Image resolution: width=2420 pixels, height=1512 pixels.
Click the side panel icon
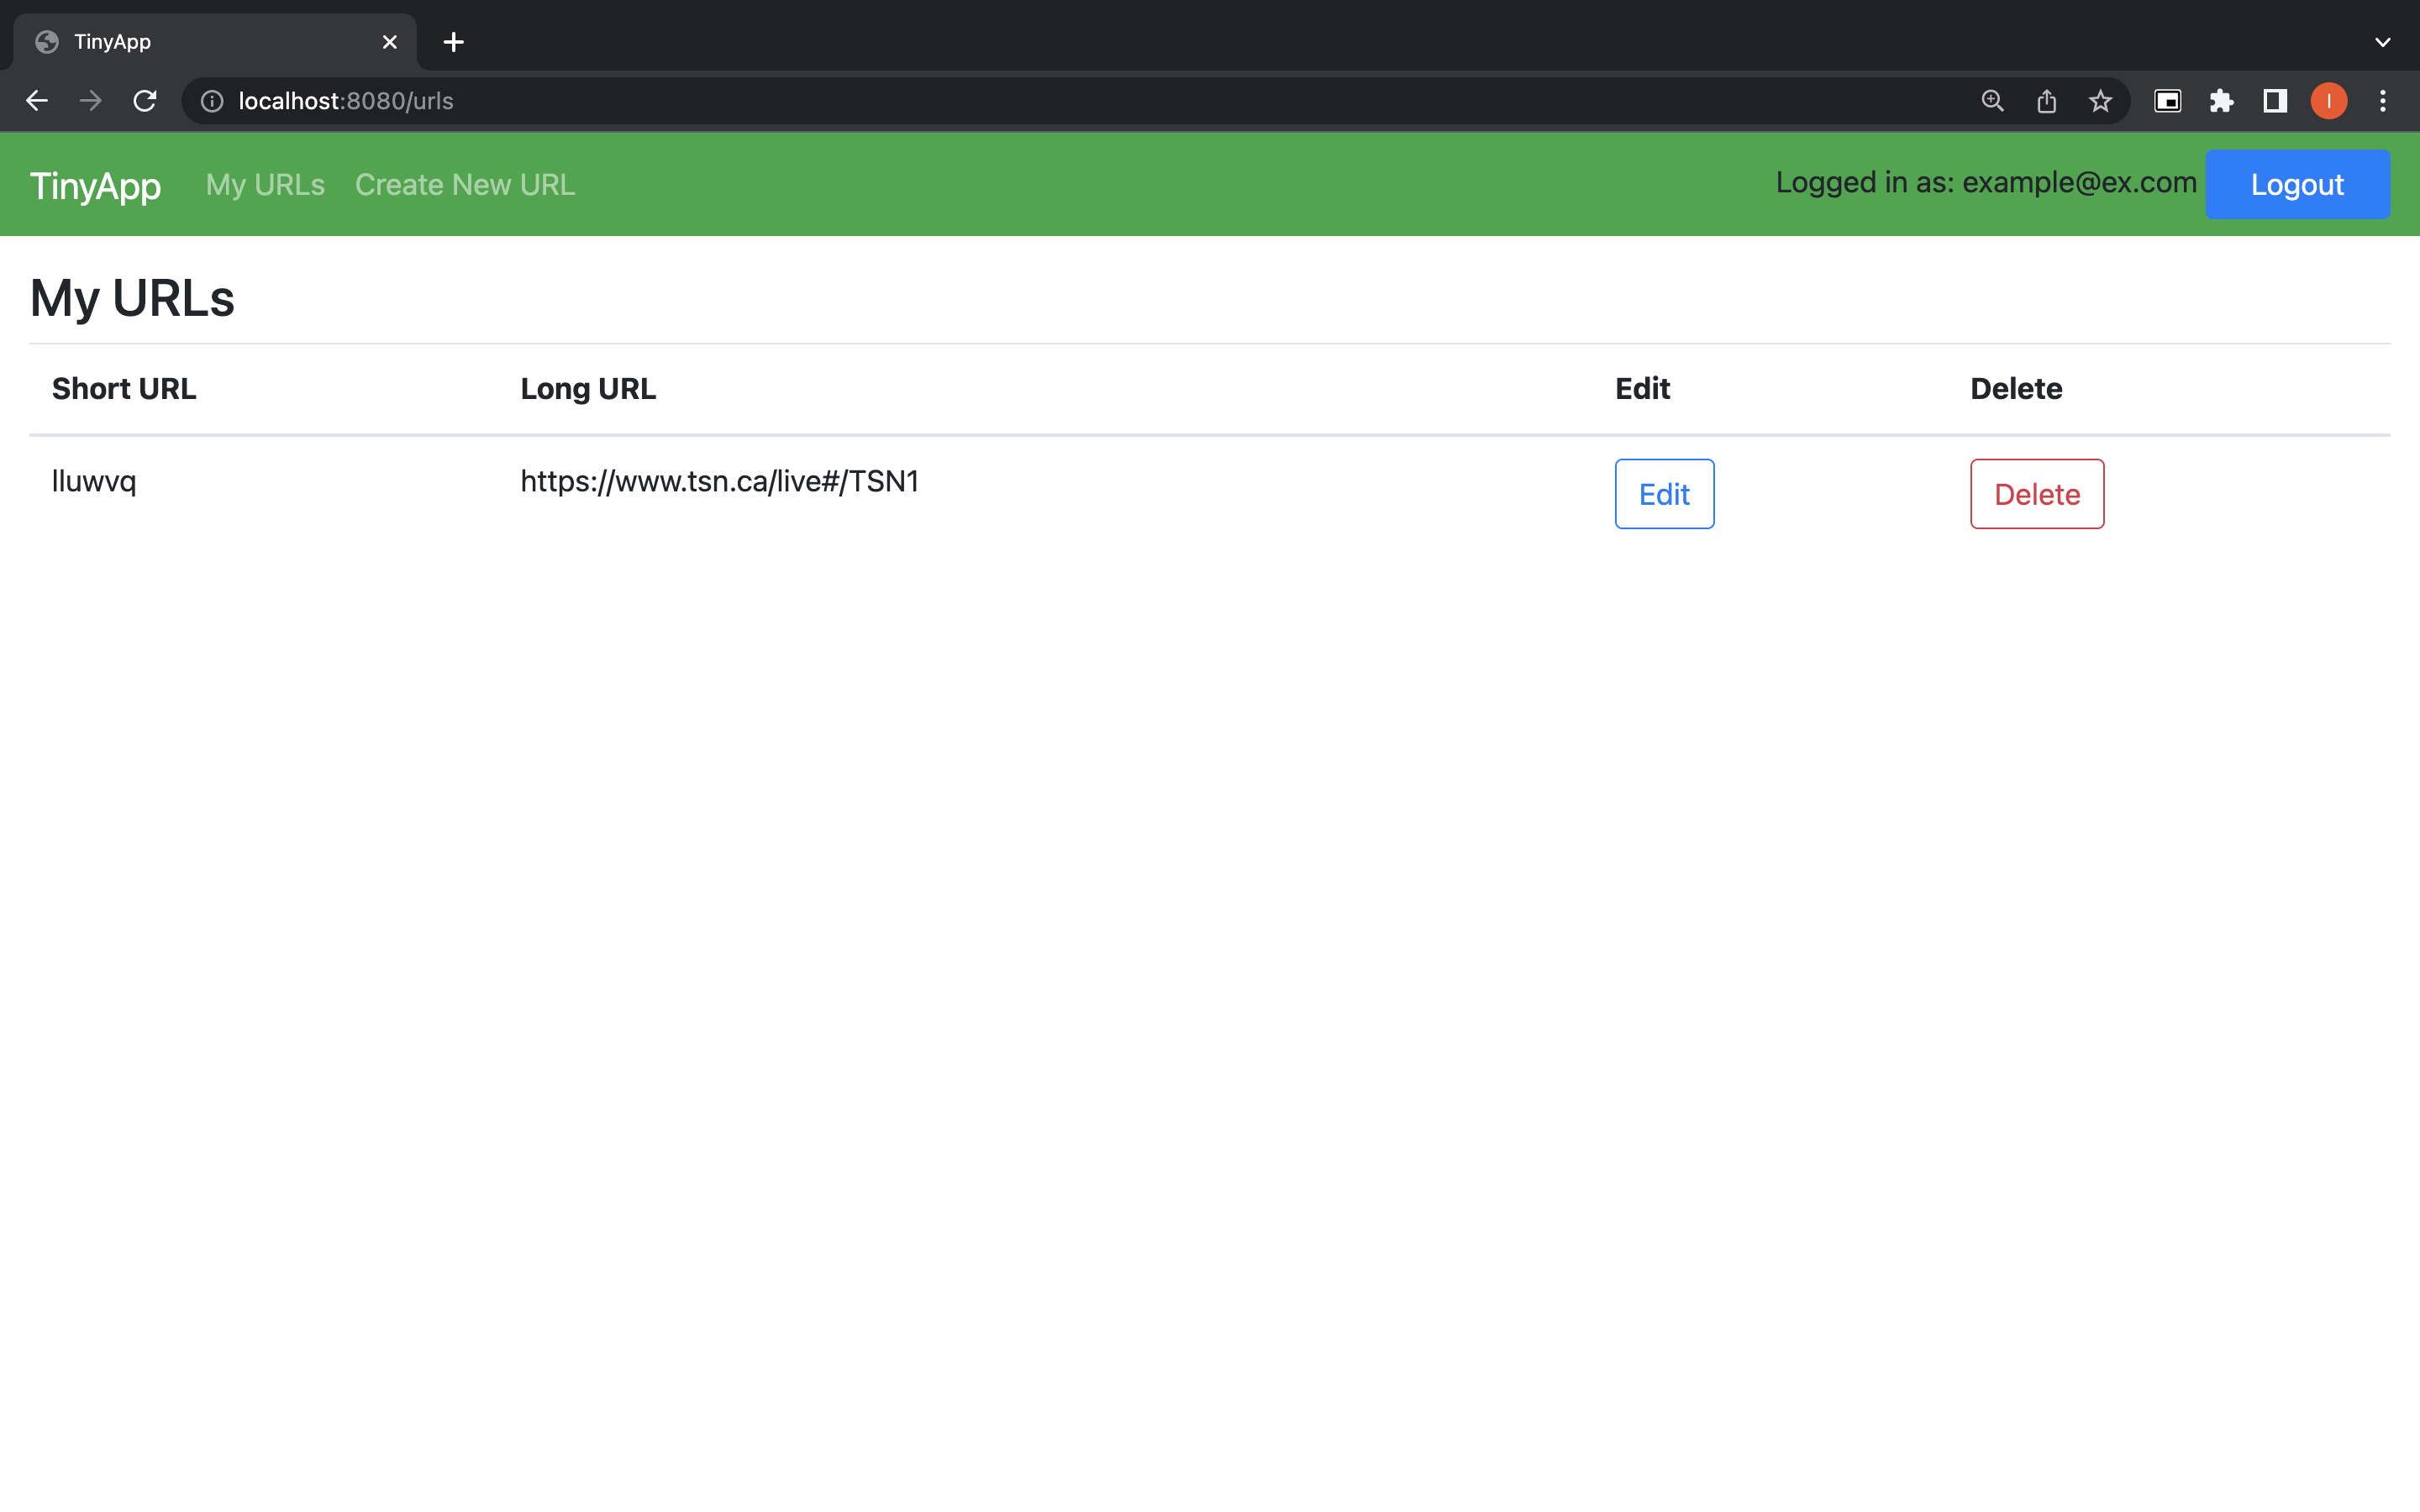coord(2274,100)
